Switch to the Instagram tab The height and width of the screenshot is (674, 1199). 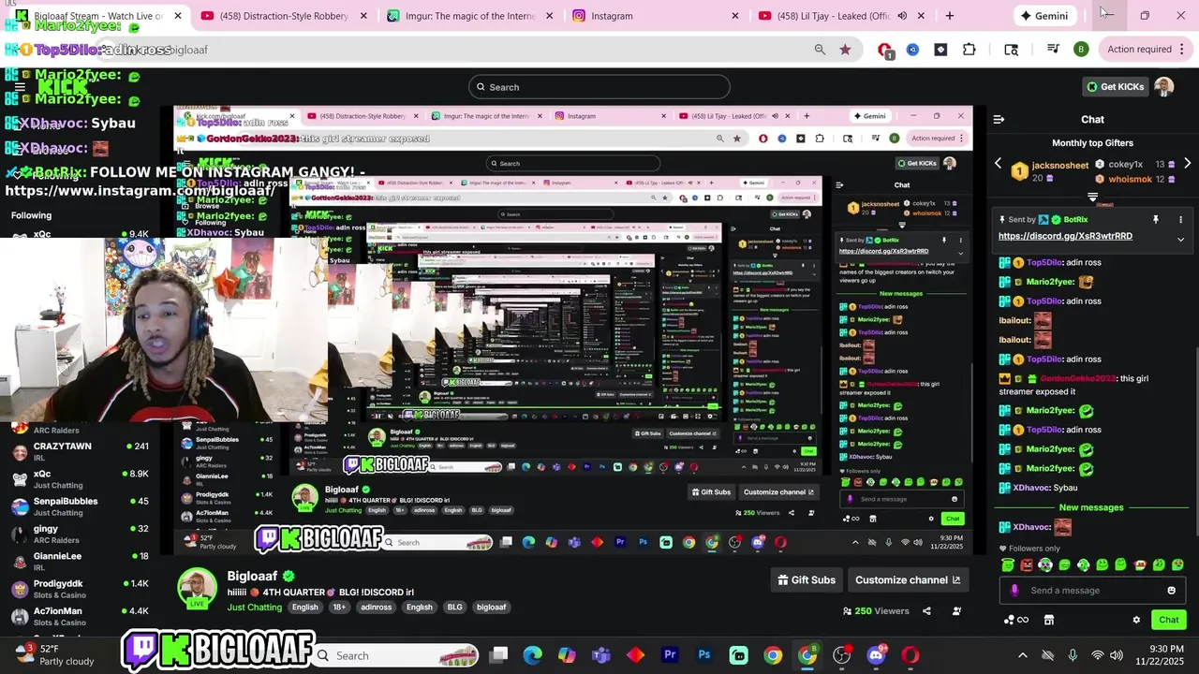tap(657, 16)
